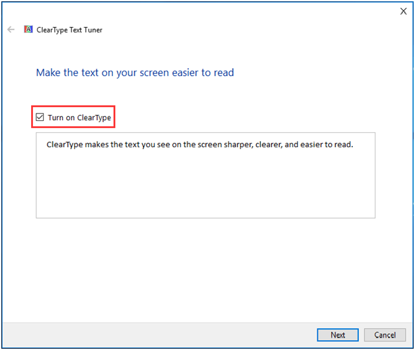Close the ClearType Text Tuner window
Viewport: 415px width, 352px height.
pyautogui.click(x=403, y=11)
